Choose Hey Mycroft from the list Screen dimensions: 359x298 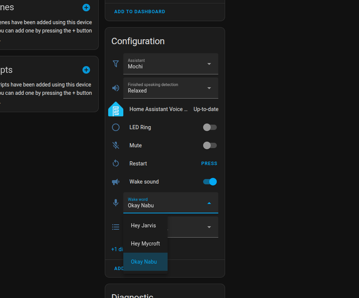[145, 244]
